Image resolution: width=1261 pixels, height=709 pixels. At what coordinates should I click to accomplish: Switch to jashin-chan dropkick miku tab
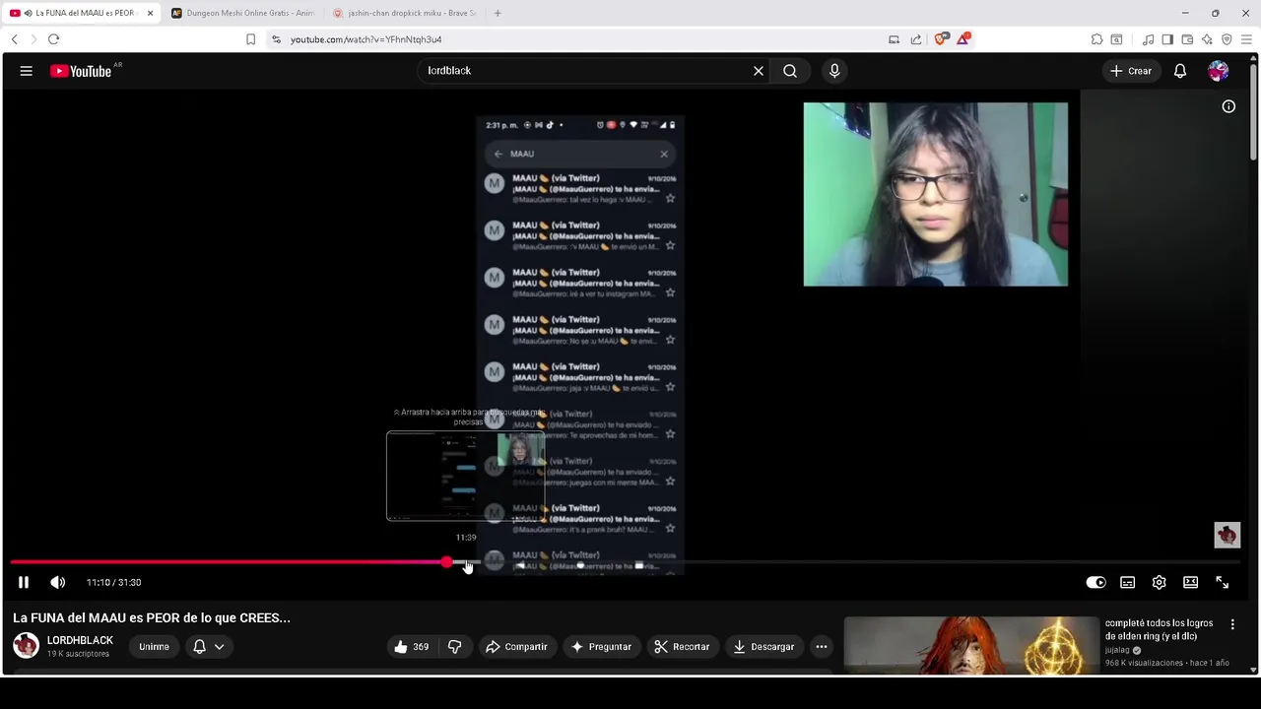(404, 13)
